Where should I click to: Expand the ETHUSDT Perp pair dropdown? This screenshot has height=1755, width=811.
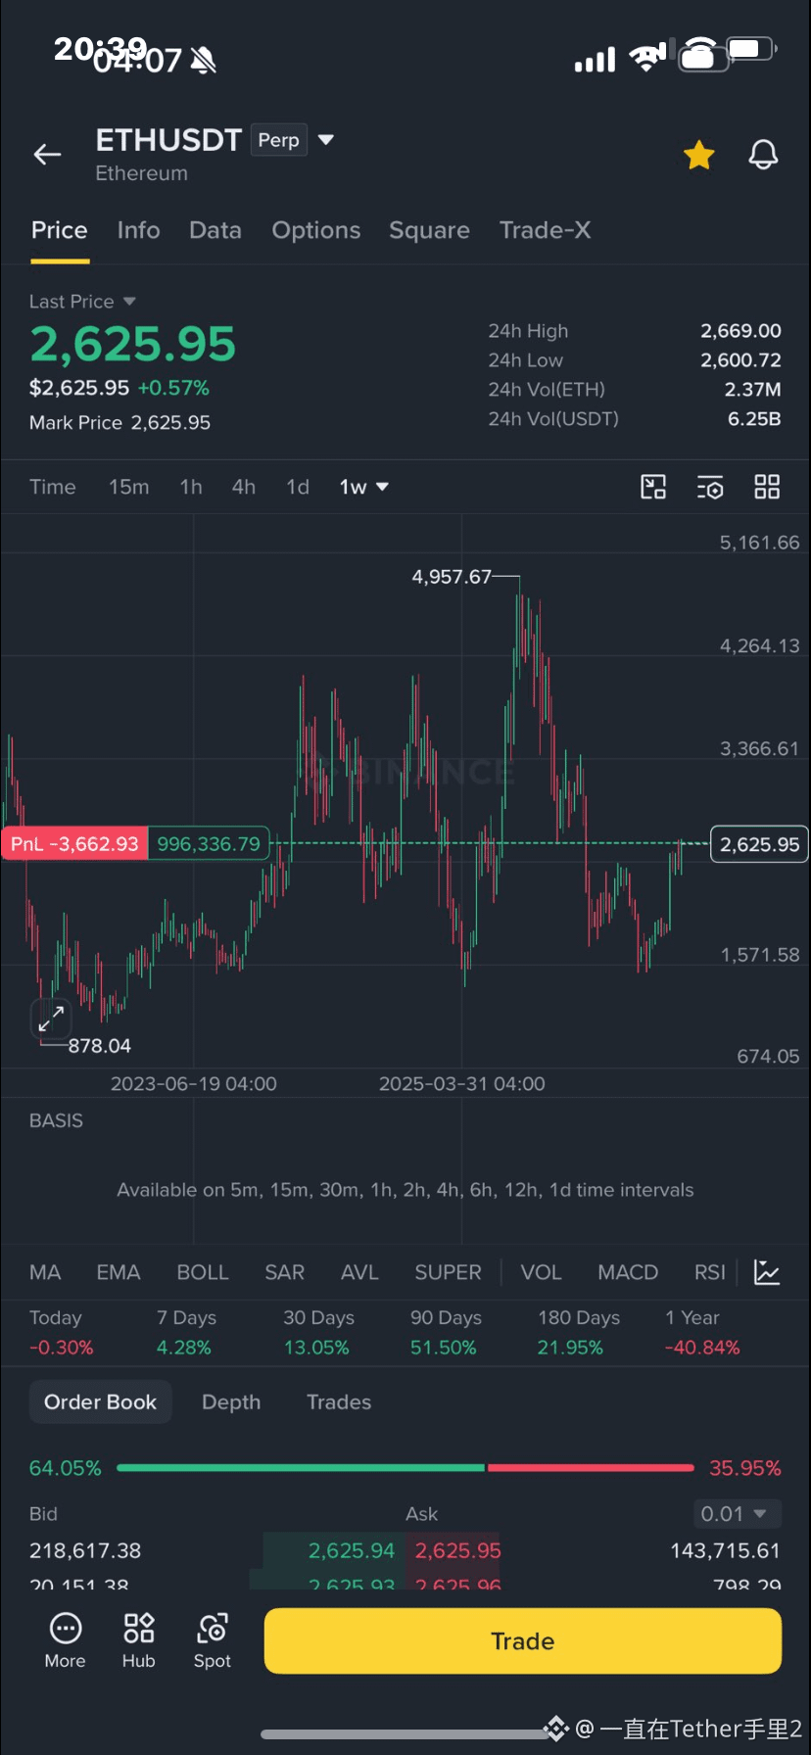point(326,140)
